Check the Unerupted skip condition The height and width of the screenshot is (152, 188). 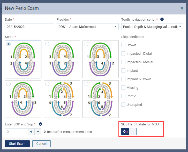click(x=123, y=105)
